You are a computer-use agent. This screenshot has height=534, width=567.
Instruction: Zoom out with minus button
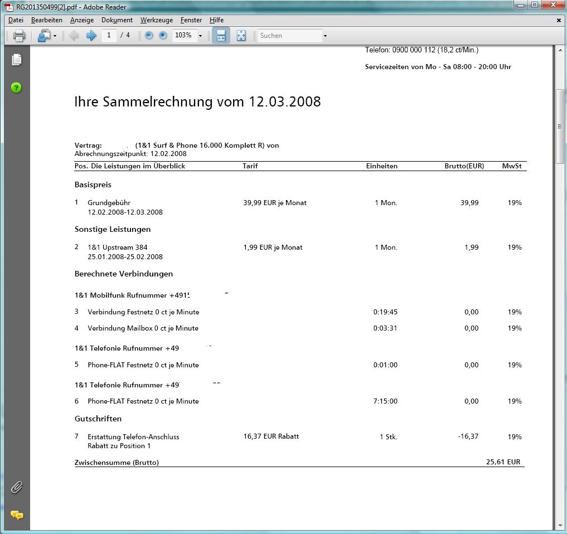pos(149,36)
